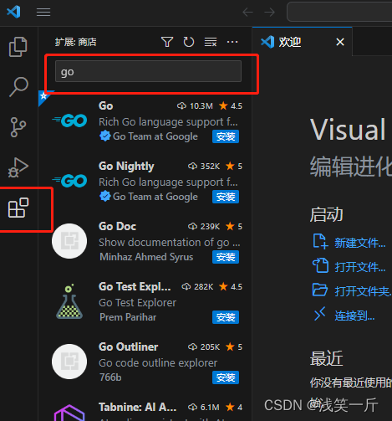Click the verified badge of the Go extension
This screenshot has width=392, height=421.
[x=105, y=136]
